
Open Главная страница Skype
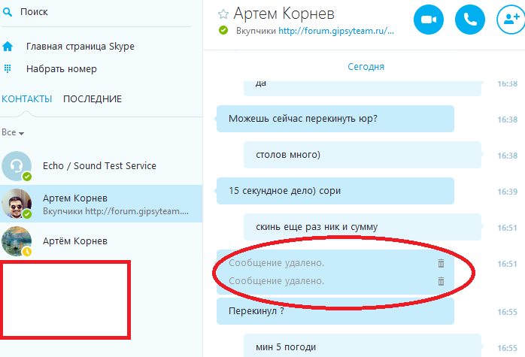pos(80,46)
